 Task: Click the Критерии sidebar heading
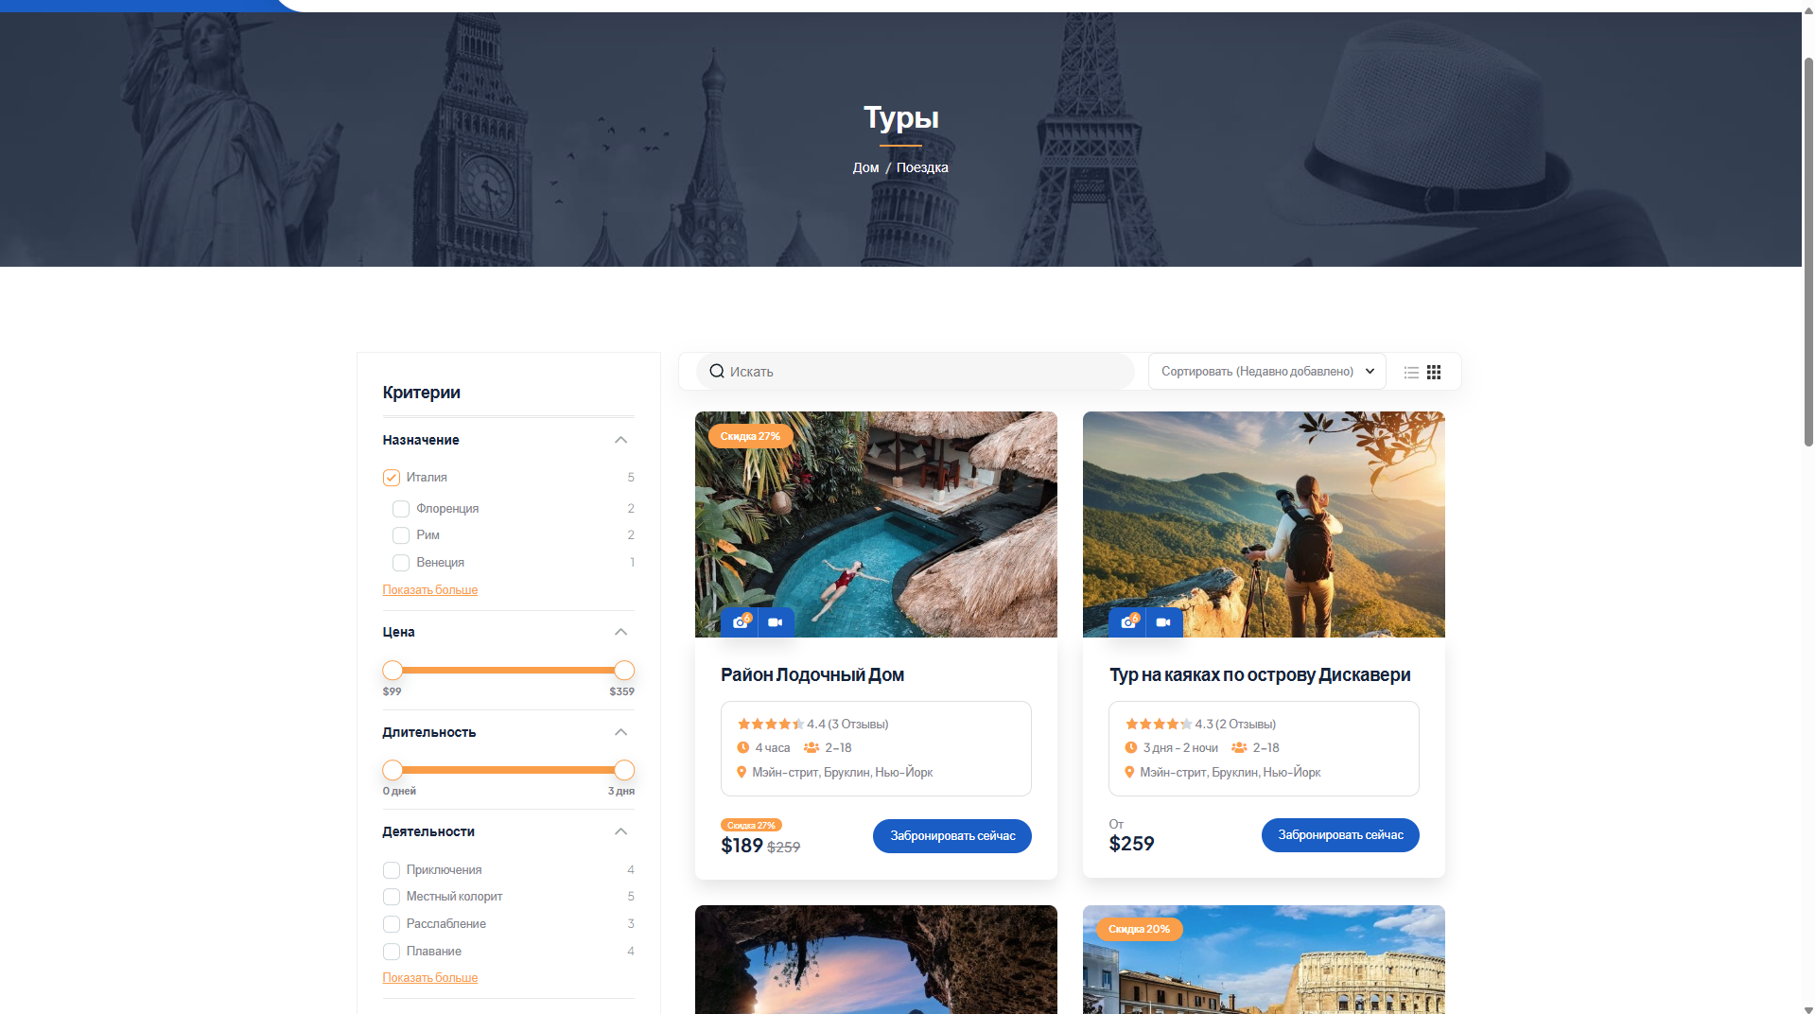tap(422, 393)
